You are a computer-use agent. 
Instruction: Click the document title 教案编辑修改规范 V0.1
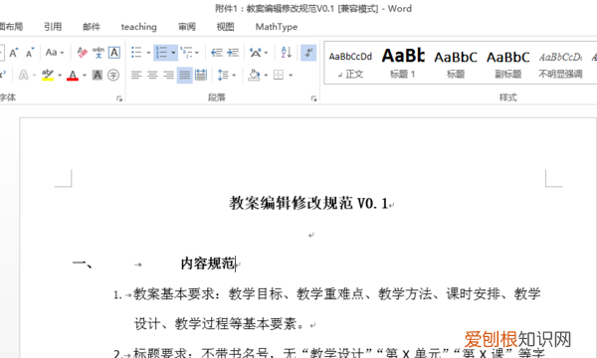308,203
